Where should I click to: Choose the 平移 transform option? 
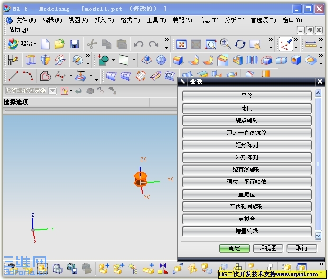click(247, 96)
